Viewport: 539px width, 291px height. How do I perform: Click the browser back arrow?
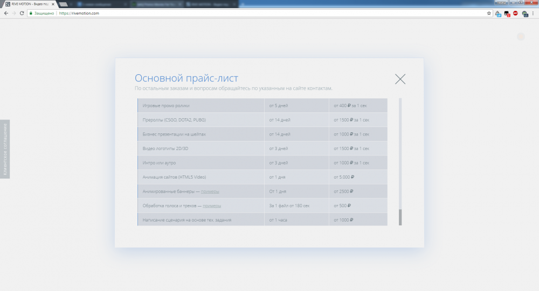5,13
